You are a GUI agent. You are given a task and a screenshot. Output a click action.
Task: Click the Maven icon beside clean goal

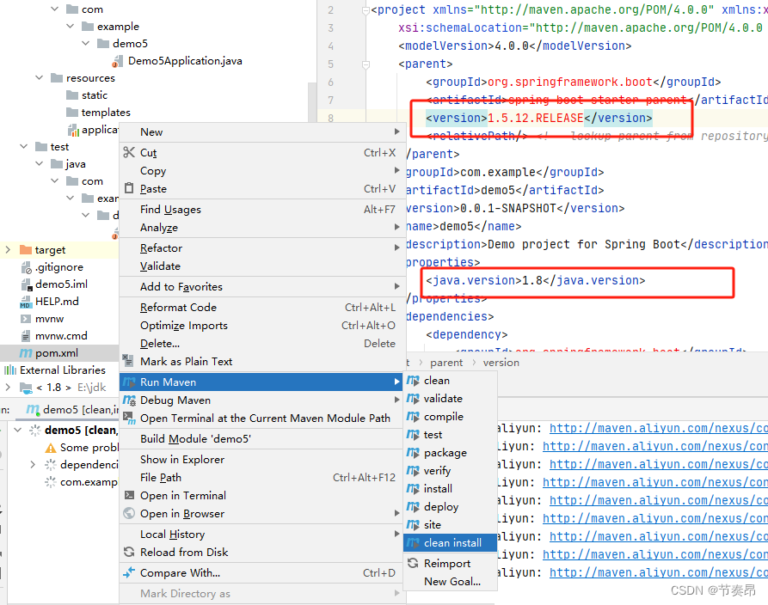[x=413, y=381]
